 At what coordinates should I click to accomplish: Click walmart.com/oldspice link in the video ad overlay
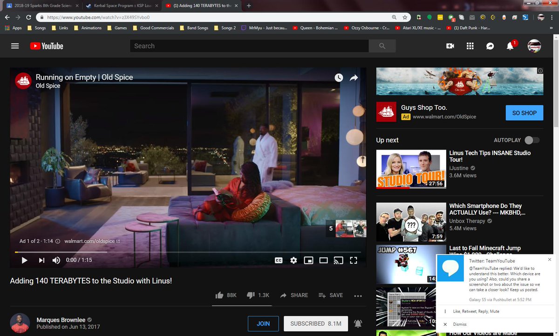point(92,241)
